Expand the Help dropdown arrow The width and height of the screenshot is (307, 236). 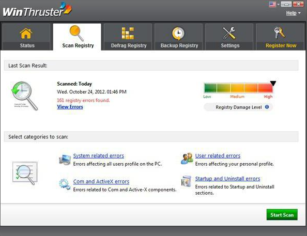point(299,13)
